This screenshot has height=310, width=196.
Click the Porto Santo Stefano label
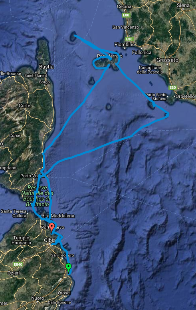pyautogui.click(x=156, y=97)
